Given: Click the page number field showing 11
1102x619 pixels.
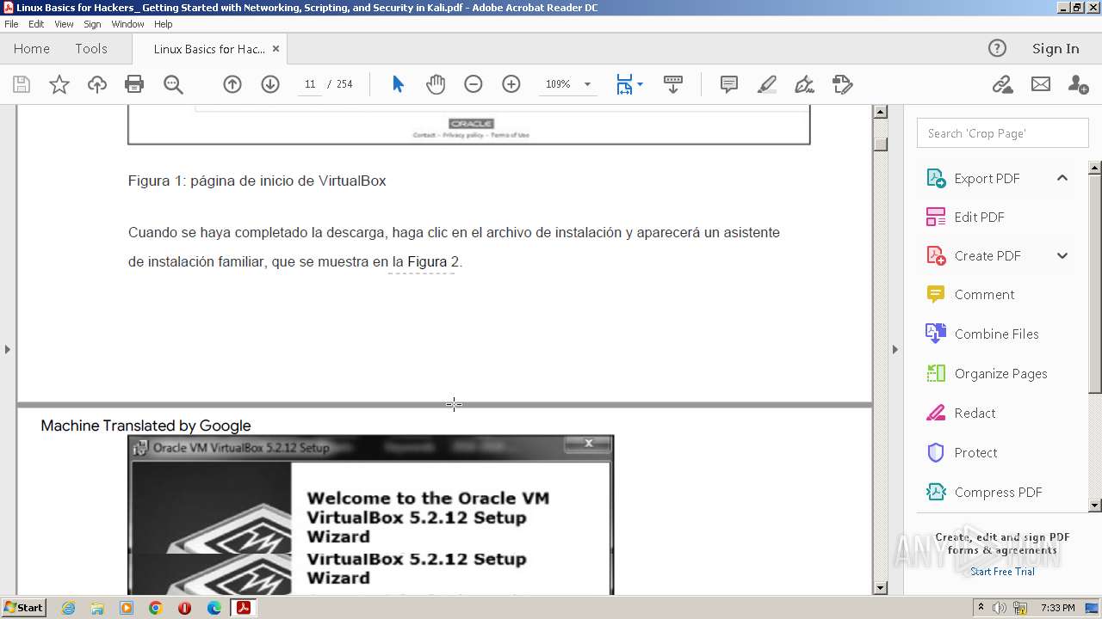Looking at the screenshot, I should click(310, 84).
